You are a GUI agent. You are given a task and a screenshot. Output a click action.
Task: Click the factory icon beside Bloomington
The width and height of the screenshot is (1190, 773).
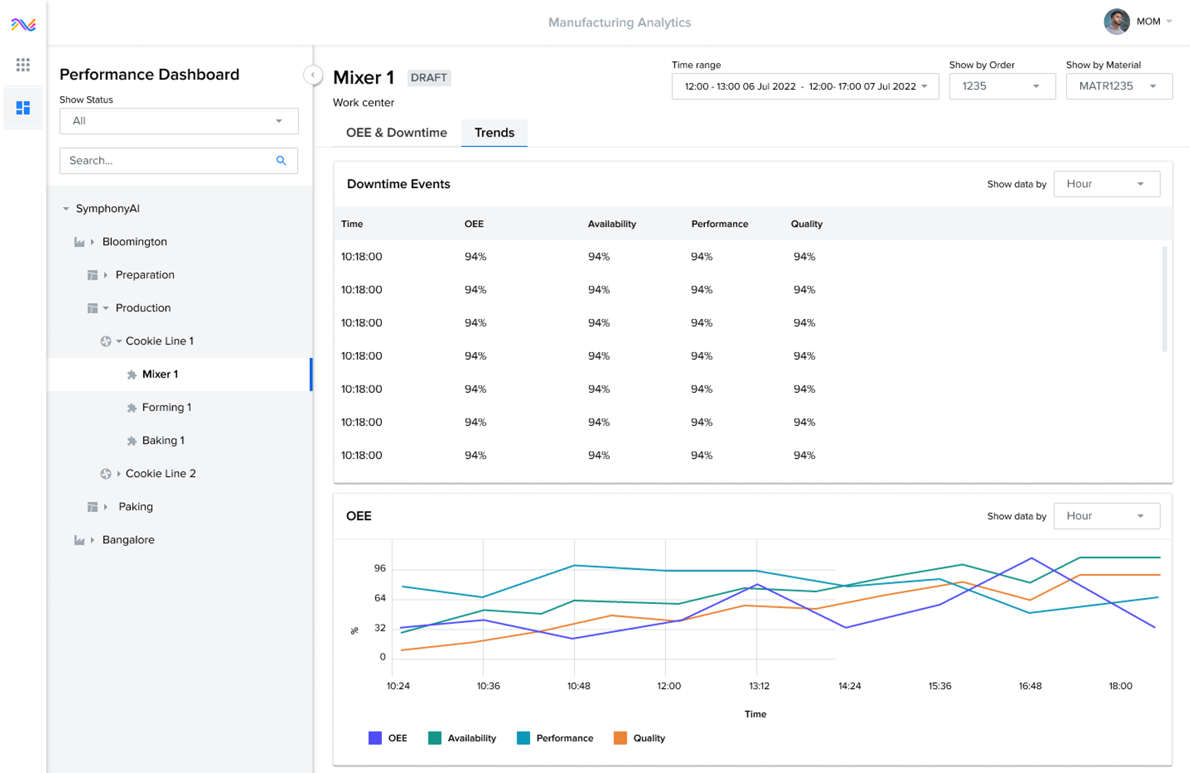[78, 241]
